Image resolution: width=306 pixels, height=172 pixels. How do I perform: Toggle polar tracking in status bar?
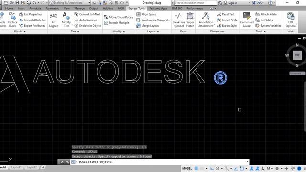click(x=218, y=168)
